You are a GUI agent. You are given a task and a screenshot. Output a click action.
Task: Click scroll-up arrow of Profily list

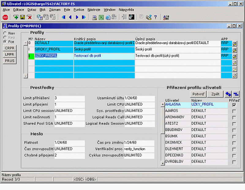click(25, 43)
